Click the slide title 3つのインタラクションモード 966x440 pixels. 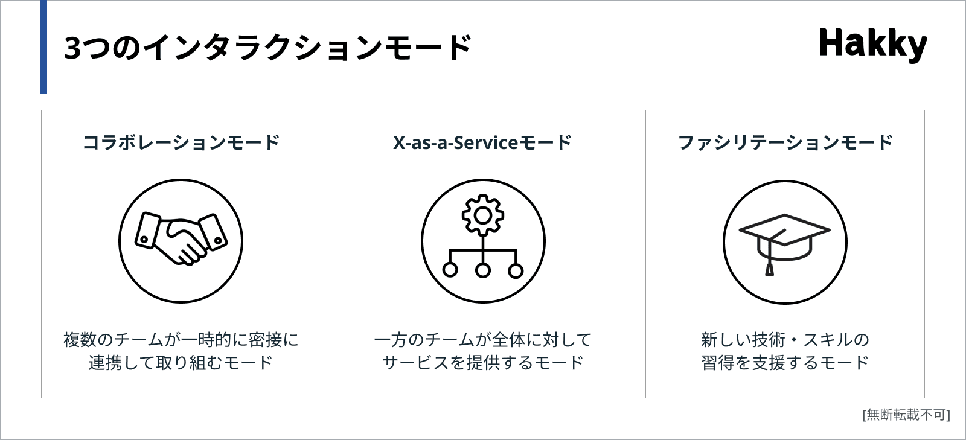coord(267,48)
